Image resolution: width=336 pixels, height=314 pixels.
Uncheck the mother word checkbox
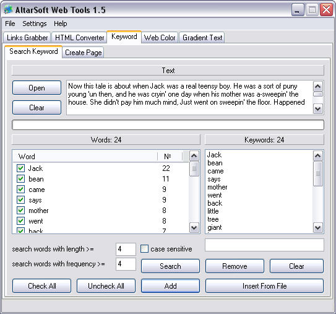20,210
